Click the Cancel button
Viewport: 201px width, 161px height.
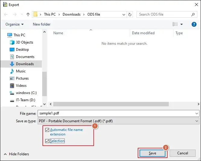click(183, 153)
